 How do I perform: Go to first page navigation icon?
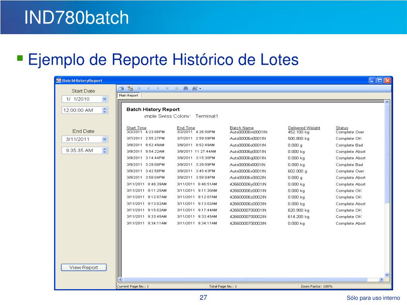[x=139, y=89]
